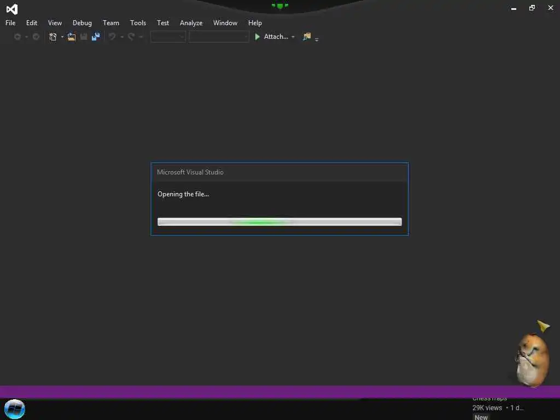The width and height of the screenshot is (560, 420).
Task: Click the Undo icon
Action: [x=112, y=37]
